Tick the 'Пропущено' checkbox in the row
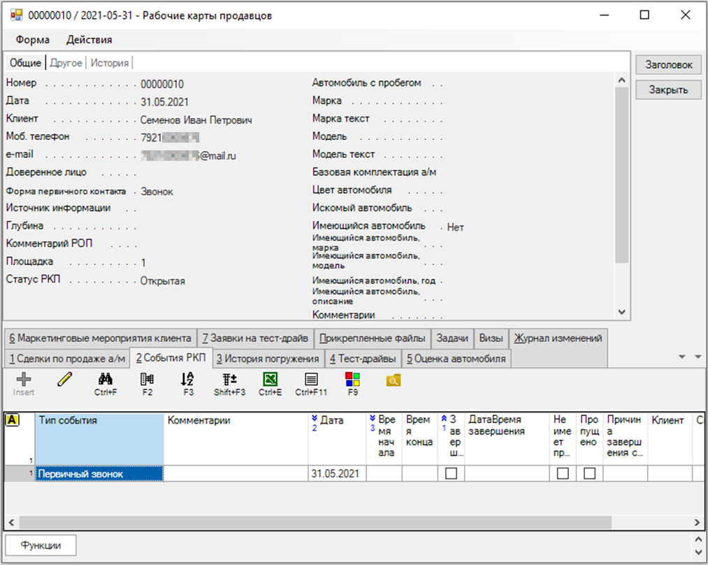 point(590,473)
